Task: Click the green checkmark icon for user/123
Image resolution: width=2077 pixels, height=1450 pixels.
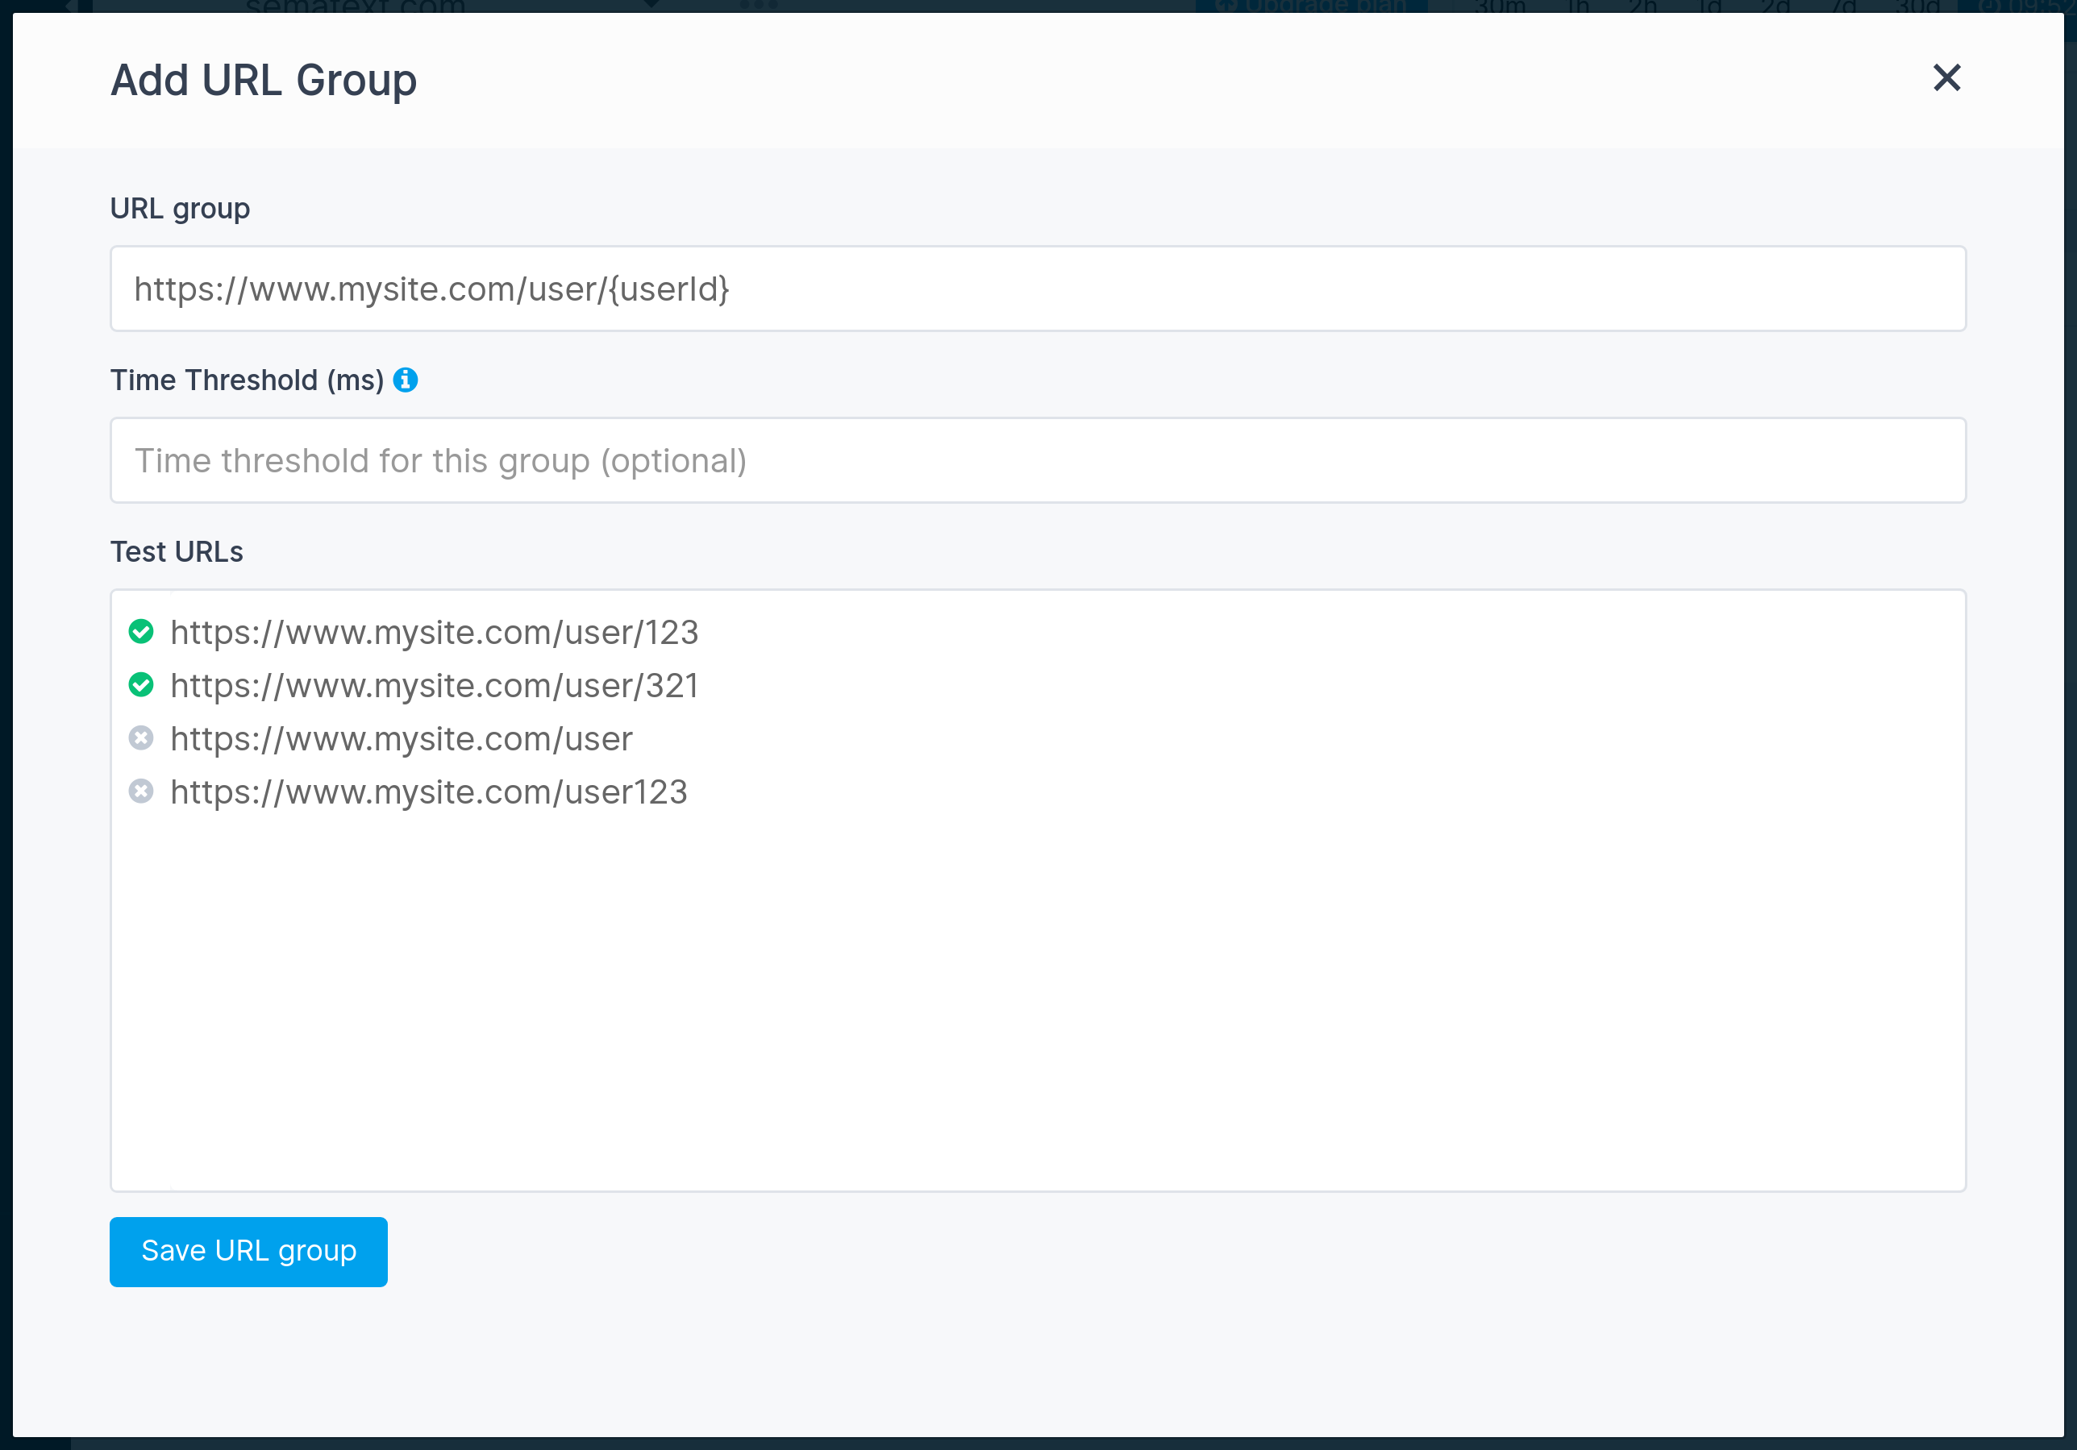Action: click(144, 631)
